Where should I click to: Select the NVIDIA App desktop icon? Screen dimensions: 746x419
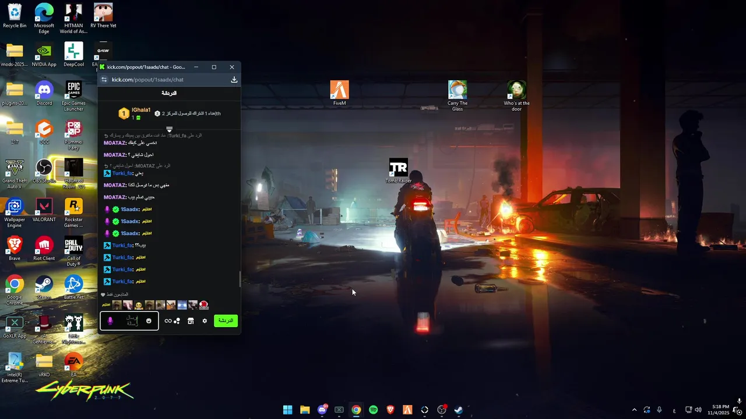coord(44,55)
